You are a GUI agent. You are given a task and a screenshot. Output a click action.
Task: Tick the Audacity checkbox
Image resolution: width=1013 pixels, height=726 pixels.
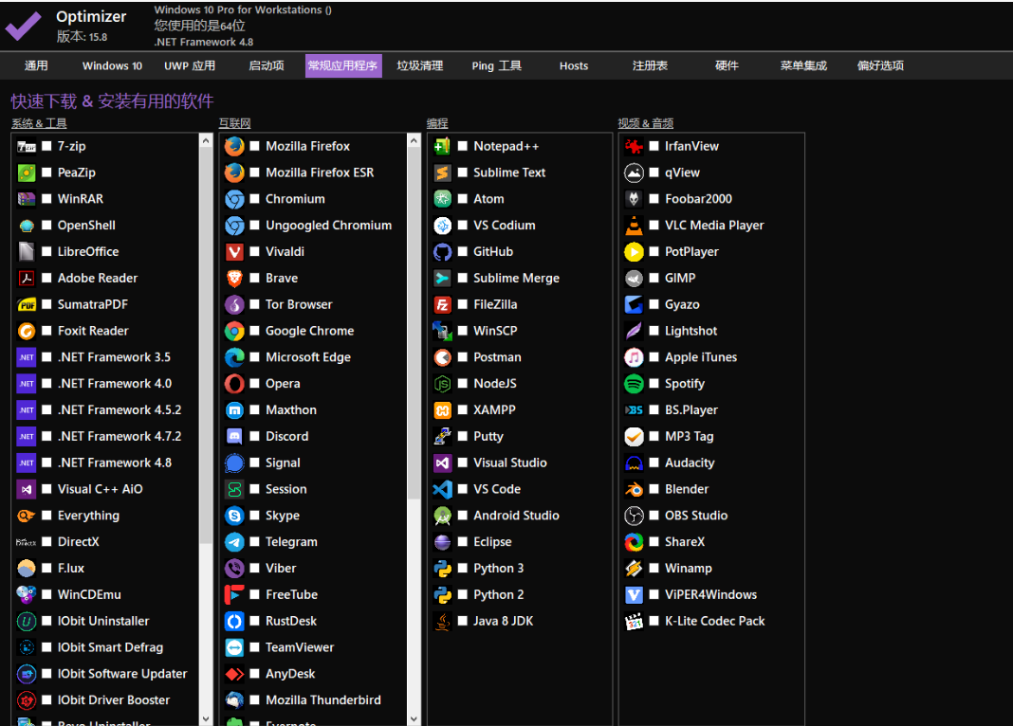(654, 463)
